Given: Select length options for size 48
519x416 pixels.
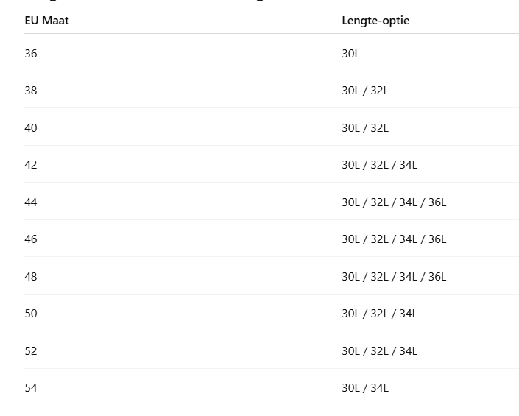Looking at the screenshot, I should (394, 276).
